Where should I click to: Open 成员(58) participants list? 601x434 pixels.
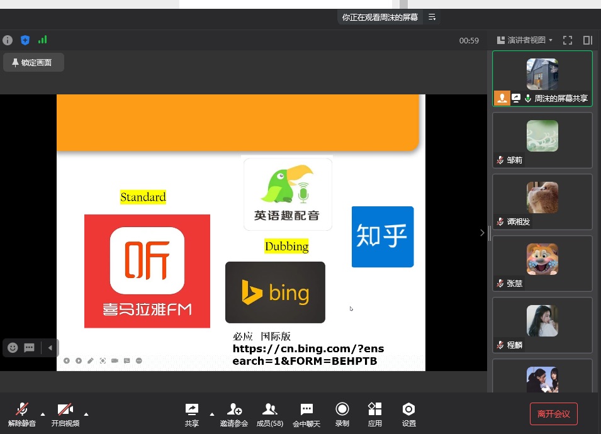269,414
